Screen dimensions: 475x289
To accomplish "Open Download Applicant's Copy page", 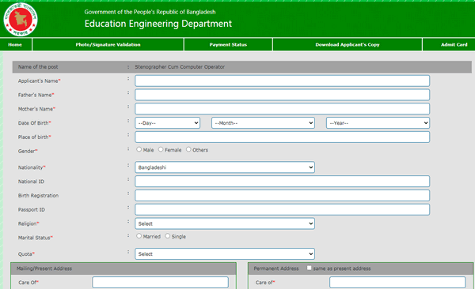I will click(348, 45).
